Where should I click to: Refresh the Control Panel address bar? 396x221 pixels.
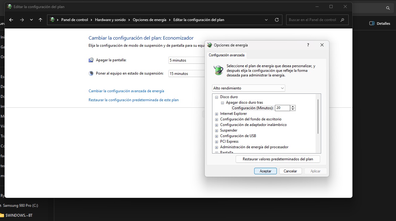click(x=277, y=20)
